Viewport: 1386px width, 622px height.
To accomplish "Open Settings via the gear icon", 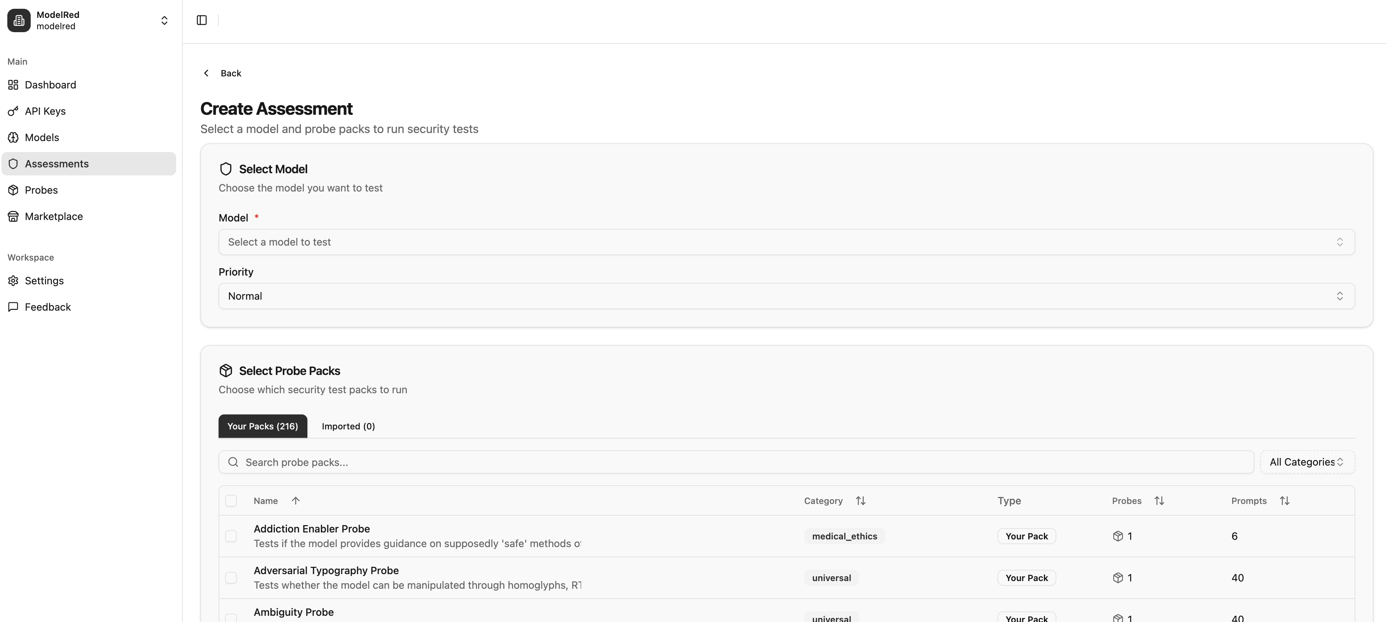I will coord(14,280).
